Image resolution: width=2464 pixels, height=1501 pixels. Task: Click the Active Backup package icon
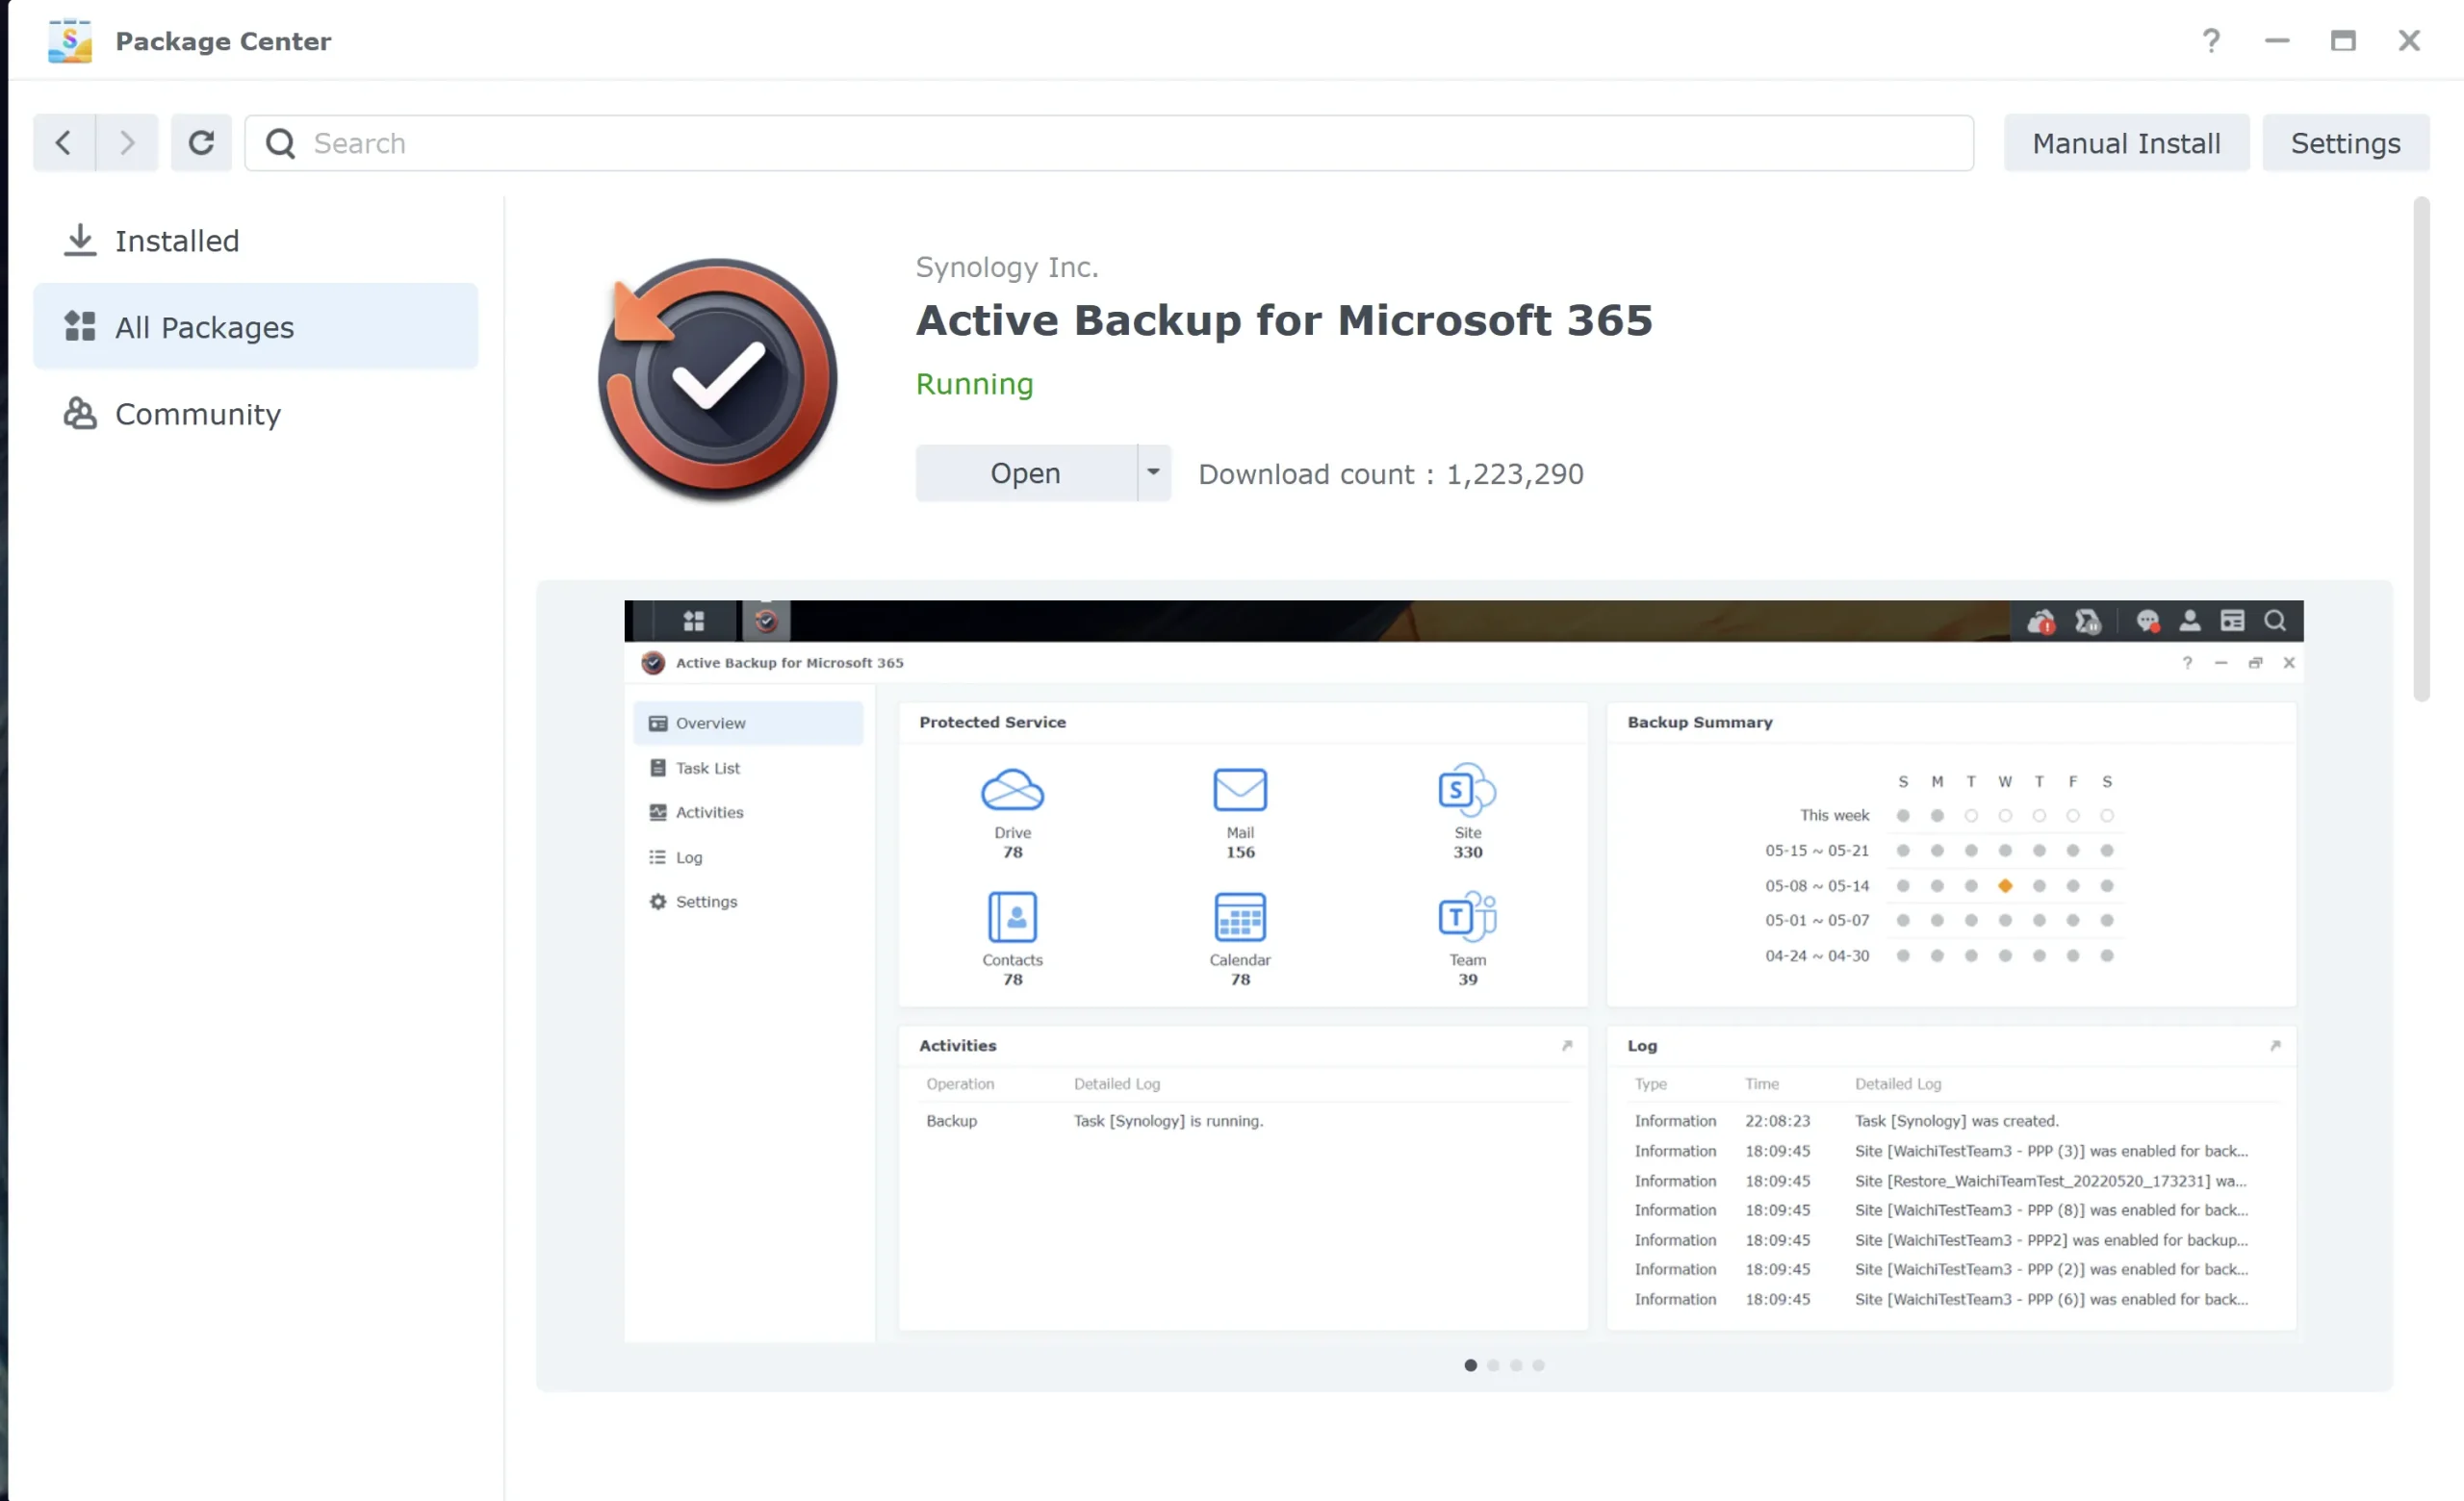tap(717, 380)
